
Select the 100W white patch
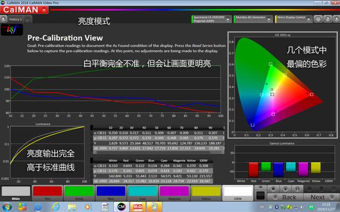(238, 193)
